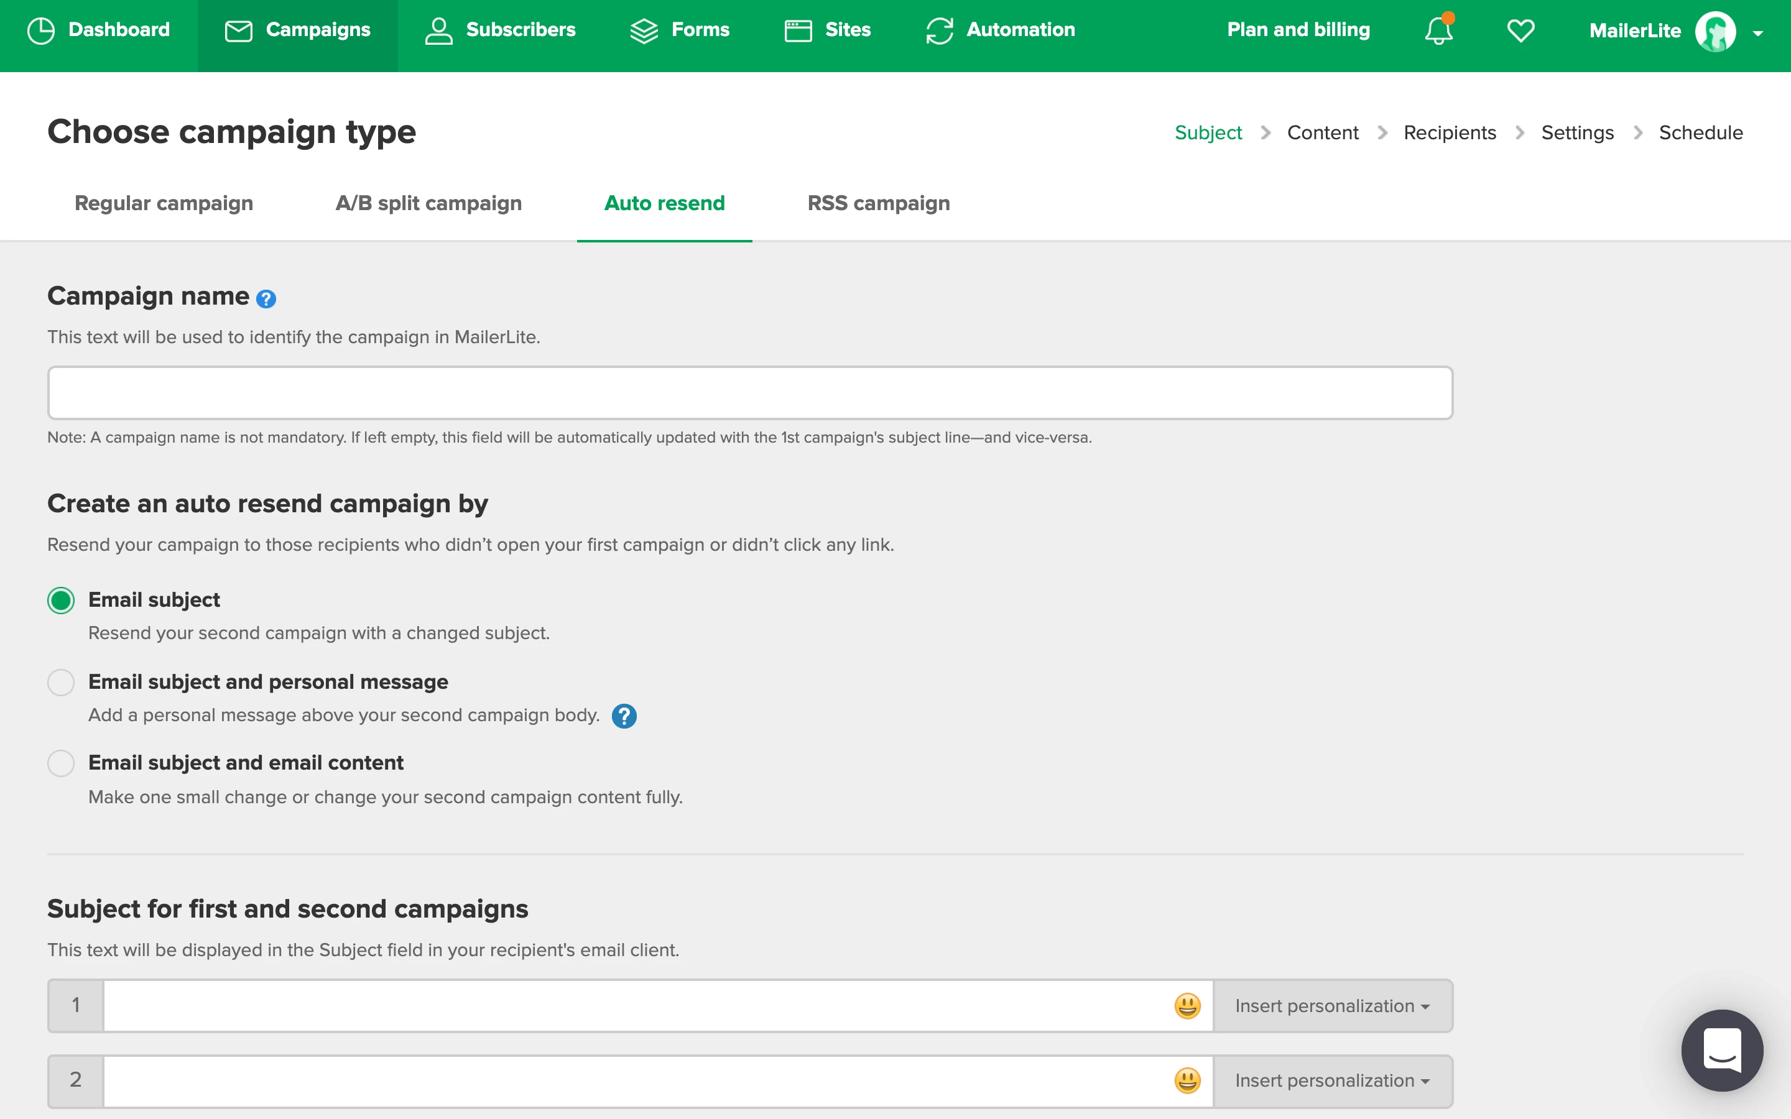Select the Email subject radio option
The height and width of the screenshot is (1119, 1791).
tap(61, 600)
